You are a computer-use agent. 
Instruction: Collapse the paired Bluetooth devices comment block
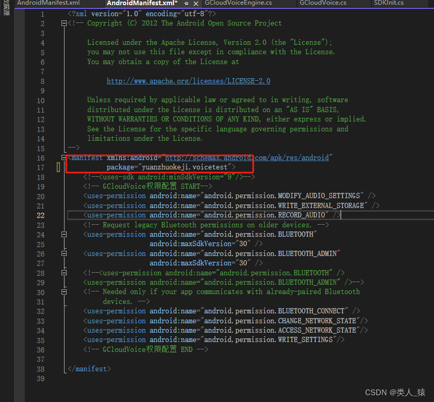64,291
